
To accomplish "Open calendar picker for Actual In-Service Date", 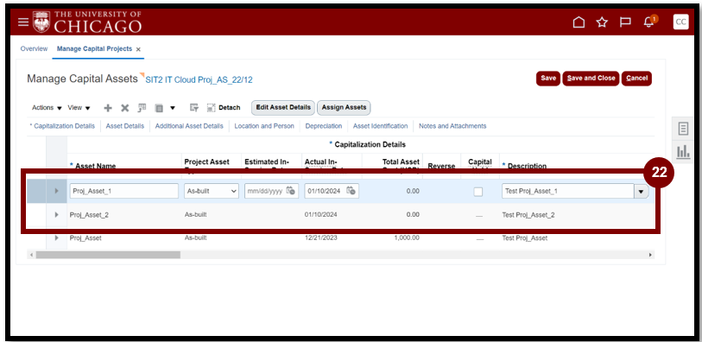I will coord(351,191).
